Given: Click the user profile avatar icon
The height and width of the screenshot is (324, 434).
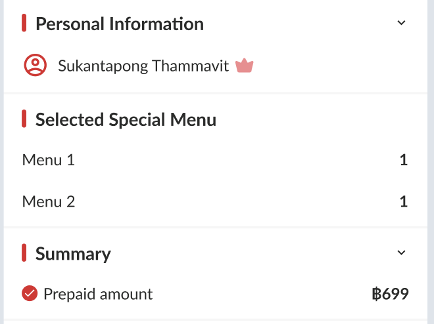Looking at the screenshot, I should coord(36,66).
